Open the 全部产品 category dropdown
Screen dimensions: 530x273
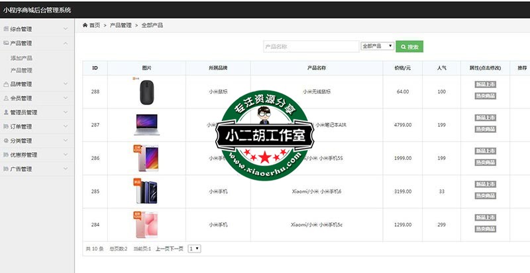click(x=377, y=47)
